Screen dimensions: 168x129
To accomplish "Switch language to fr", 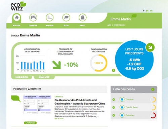I will pyautogui.click(x=143, y=11).
